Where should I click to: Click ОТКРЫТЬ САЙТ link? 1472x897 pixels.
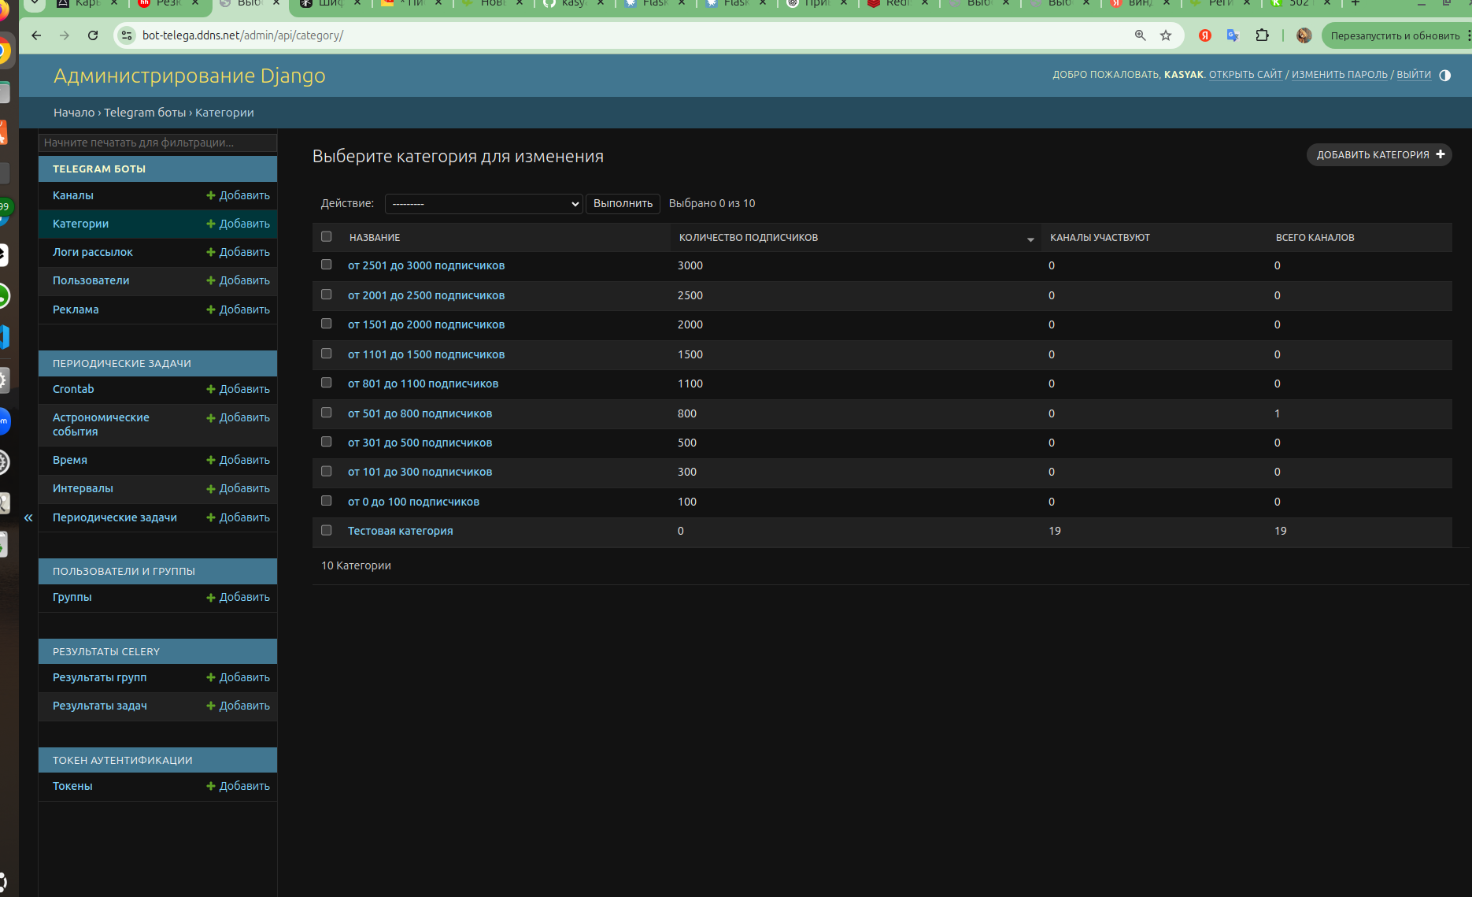click(1246, 75)
